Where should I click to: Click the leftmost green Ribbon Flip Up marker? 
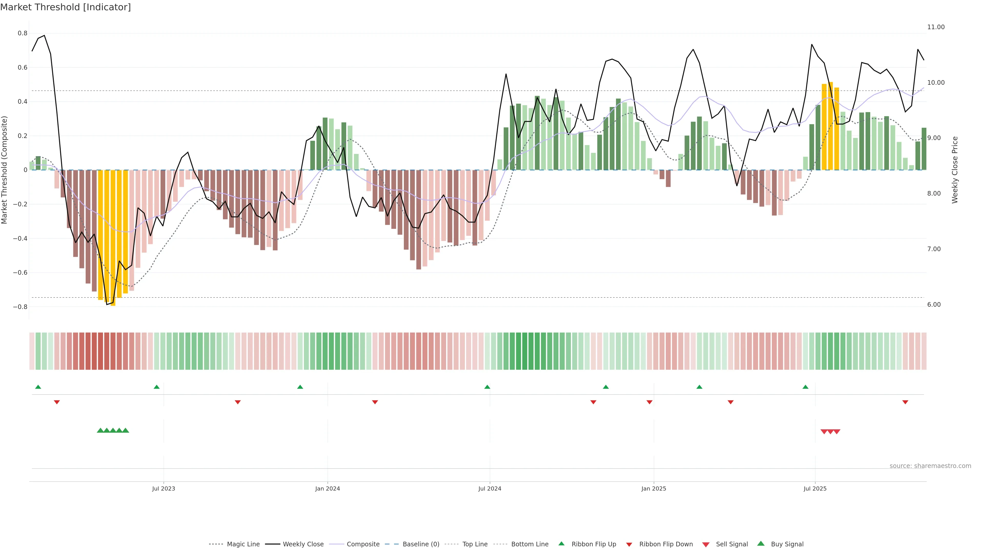38,387
